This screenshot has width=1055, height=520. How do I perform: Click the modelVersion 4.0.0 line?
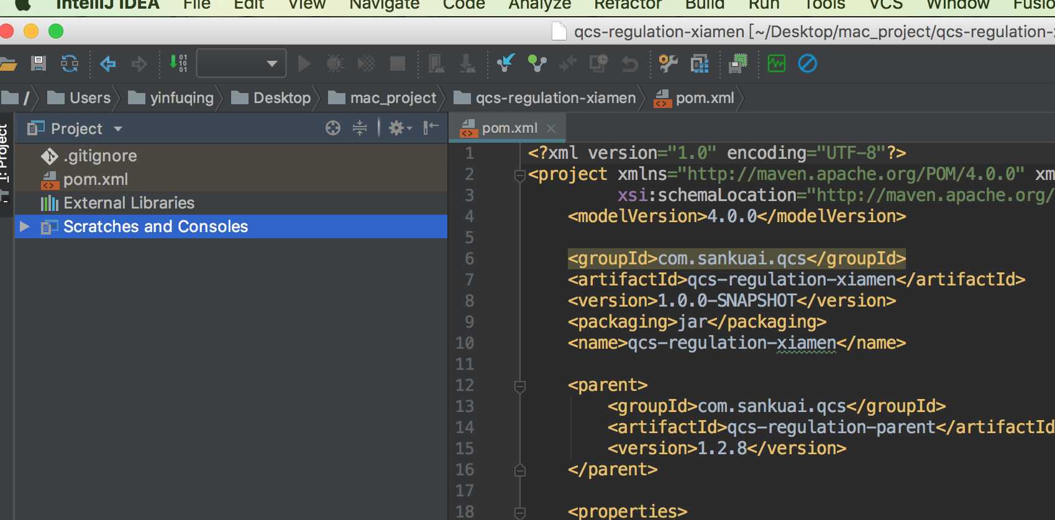(737, 217)
